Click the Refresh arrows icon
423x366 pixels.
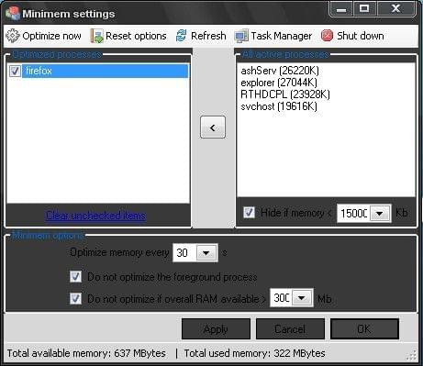tap(181, 36)
